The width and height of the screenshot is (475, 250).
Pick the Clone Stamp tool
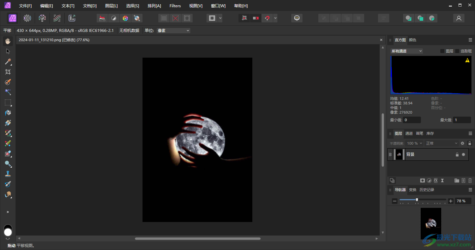pos(8,174)
